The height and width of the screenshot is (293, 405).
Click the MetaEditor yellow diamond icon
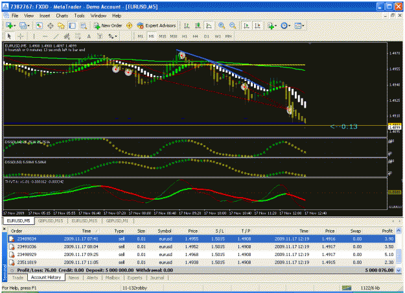click(x=129, y=25)
